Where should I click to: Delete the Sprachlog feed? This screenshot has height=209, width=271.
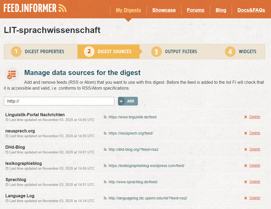point(254,182)
